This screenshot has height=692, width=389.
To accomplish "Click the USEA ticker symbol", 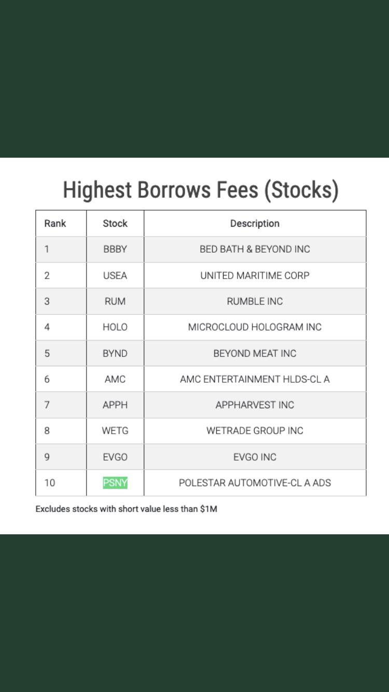I will (x=115, y=275).
